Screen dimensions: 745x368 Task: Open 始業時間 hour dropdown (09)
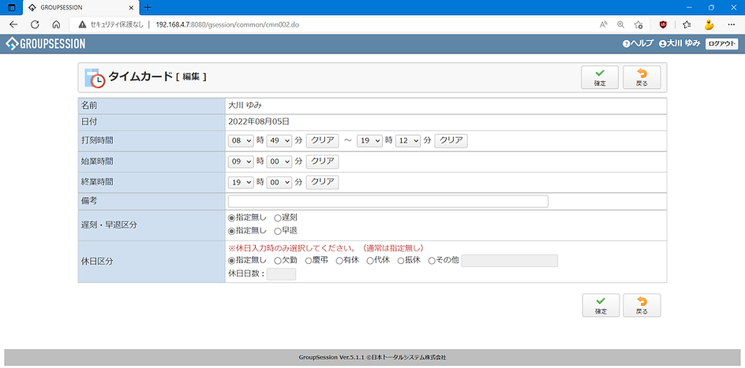(241, 162)
